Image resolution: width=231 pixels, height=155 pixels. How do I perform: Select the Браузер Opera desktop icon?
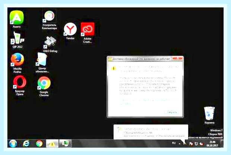(x=20, y=85)
